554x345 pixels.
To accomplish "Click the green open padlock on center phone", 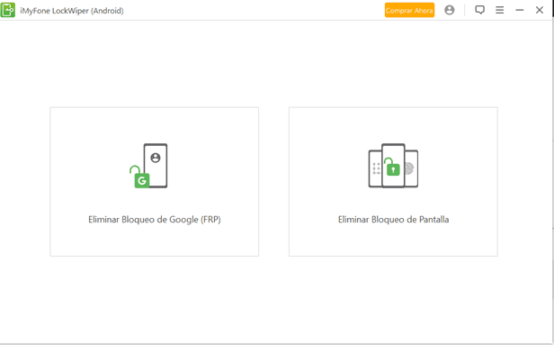I will point(392,167).
